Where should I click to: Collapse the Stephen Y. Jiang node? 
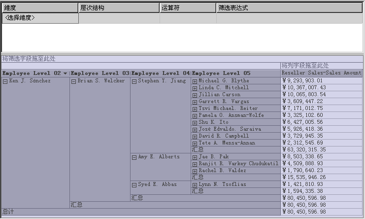click(x=133, y=81)
